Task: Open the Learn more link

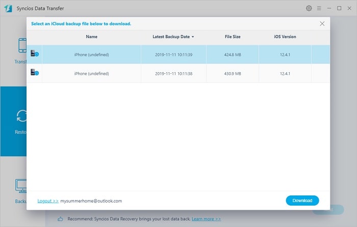Action: (x=207, y=219)
